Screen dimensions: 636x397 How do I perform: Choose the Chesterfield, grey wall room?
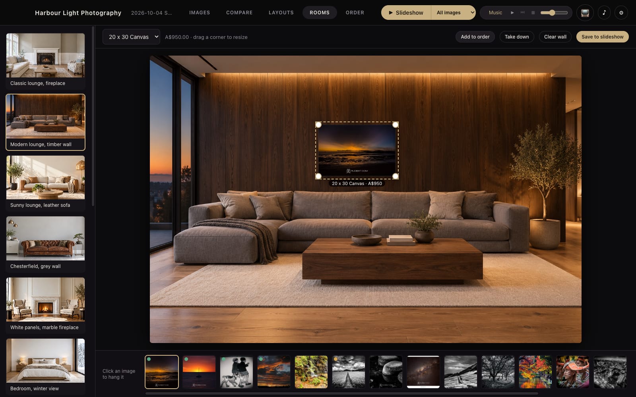(x=45, y=244)
